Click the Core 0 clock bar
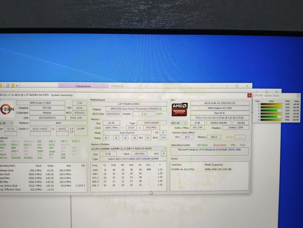The width and height of the screenshot is (303, 228). pyautogui.click(x=271, y=104)
